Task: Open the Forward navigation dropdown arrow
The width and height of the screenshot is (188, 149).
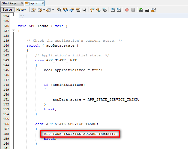Action: 53,10
